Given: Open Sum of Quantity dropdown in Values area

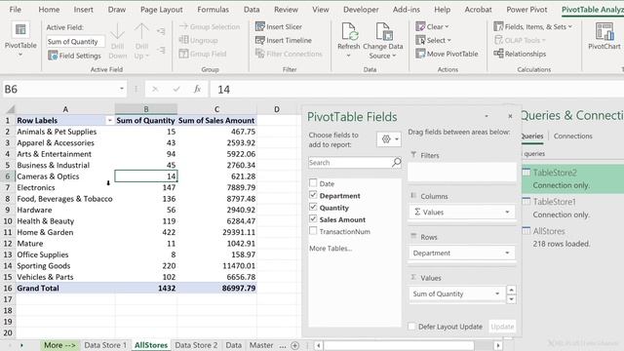Looking at the screenshot, I should point(497,293).
